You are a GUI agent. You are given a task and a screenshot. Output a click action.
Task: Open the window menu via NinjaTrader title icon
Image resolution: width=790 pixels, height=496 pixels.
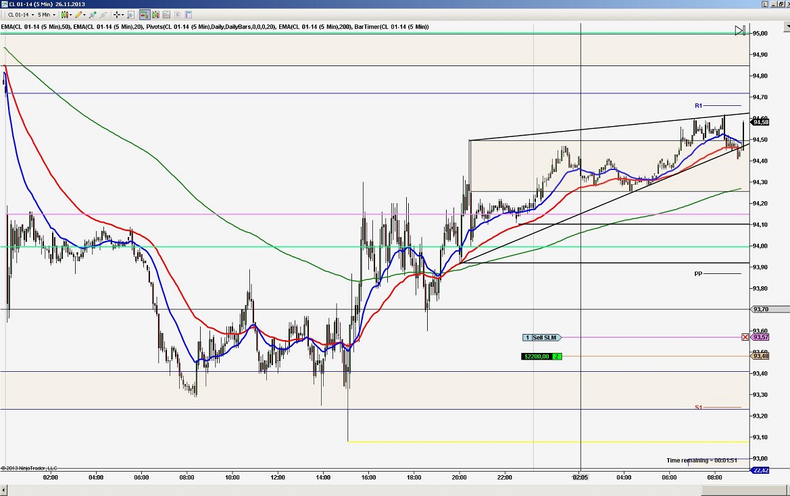5,3
